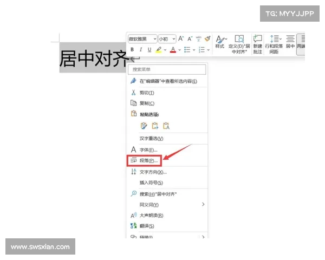
Task: Open font color dropdown arrow
Action: [x=179, y=50]
